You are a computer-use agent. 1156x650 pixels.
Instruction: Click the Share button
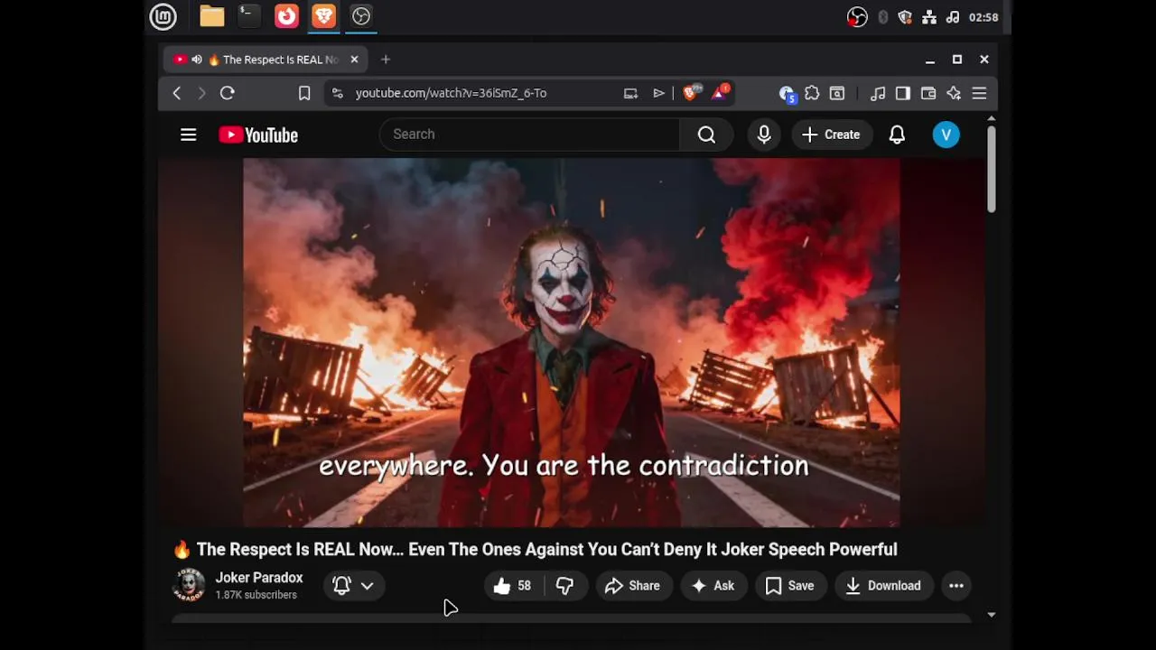pos(633,586)
